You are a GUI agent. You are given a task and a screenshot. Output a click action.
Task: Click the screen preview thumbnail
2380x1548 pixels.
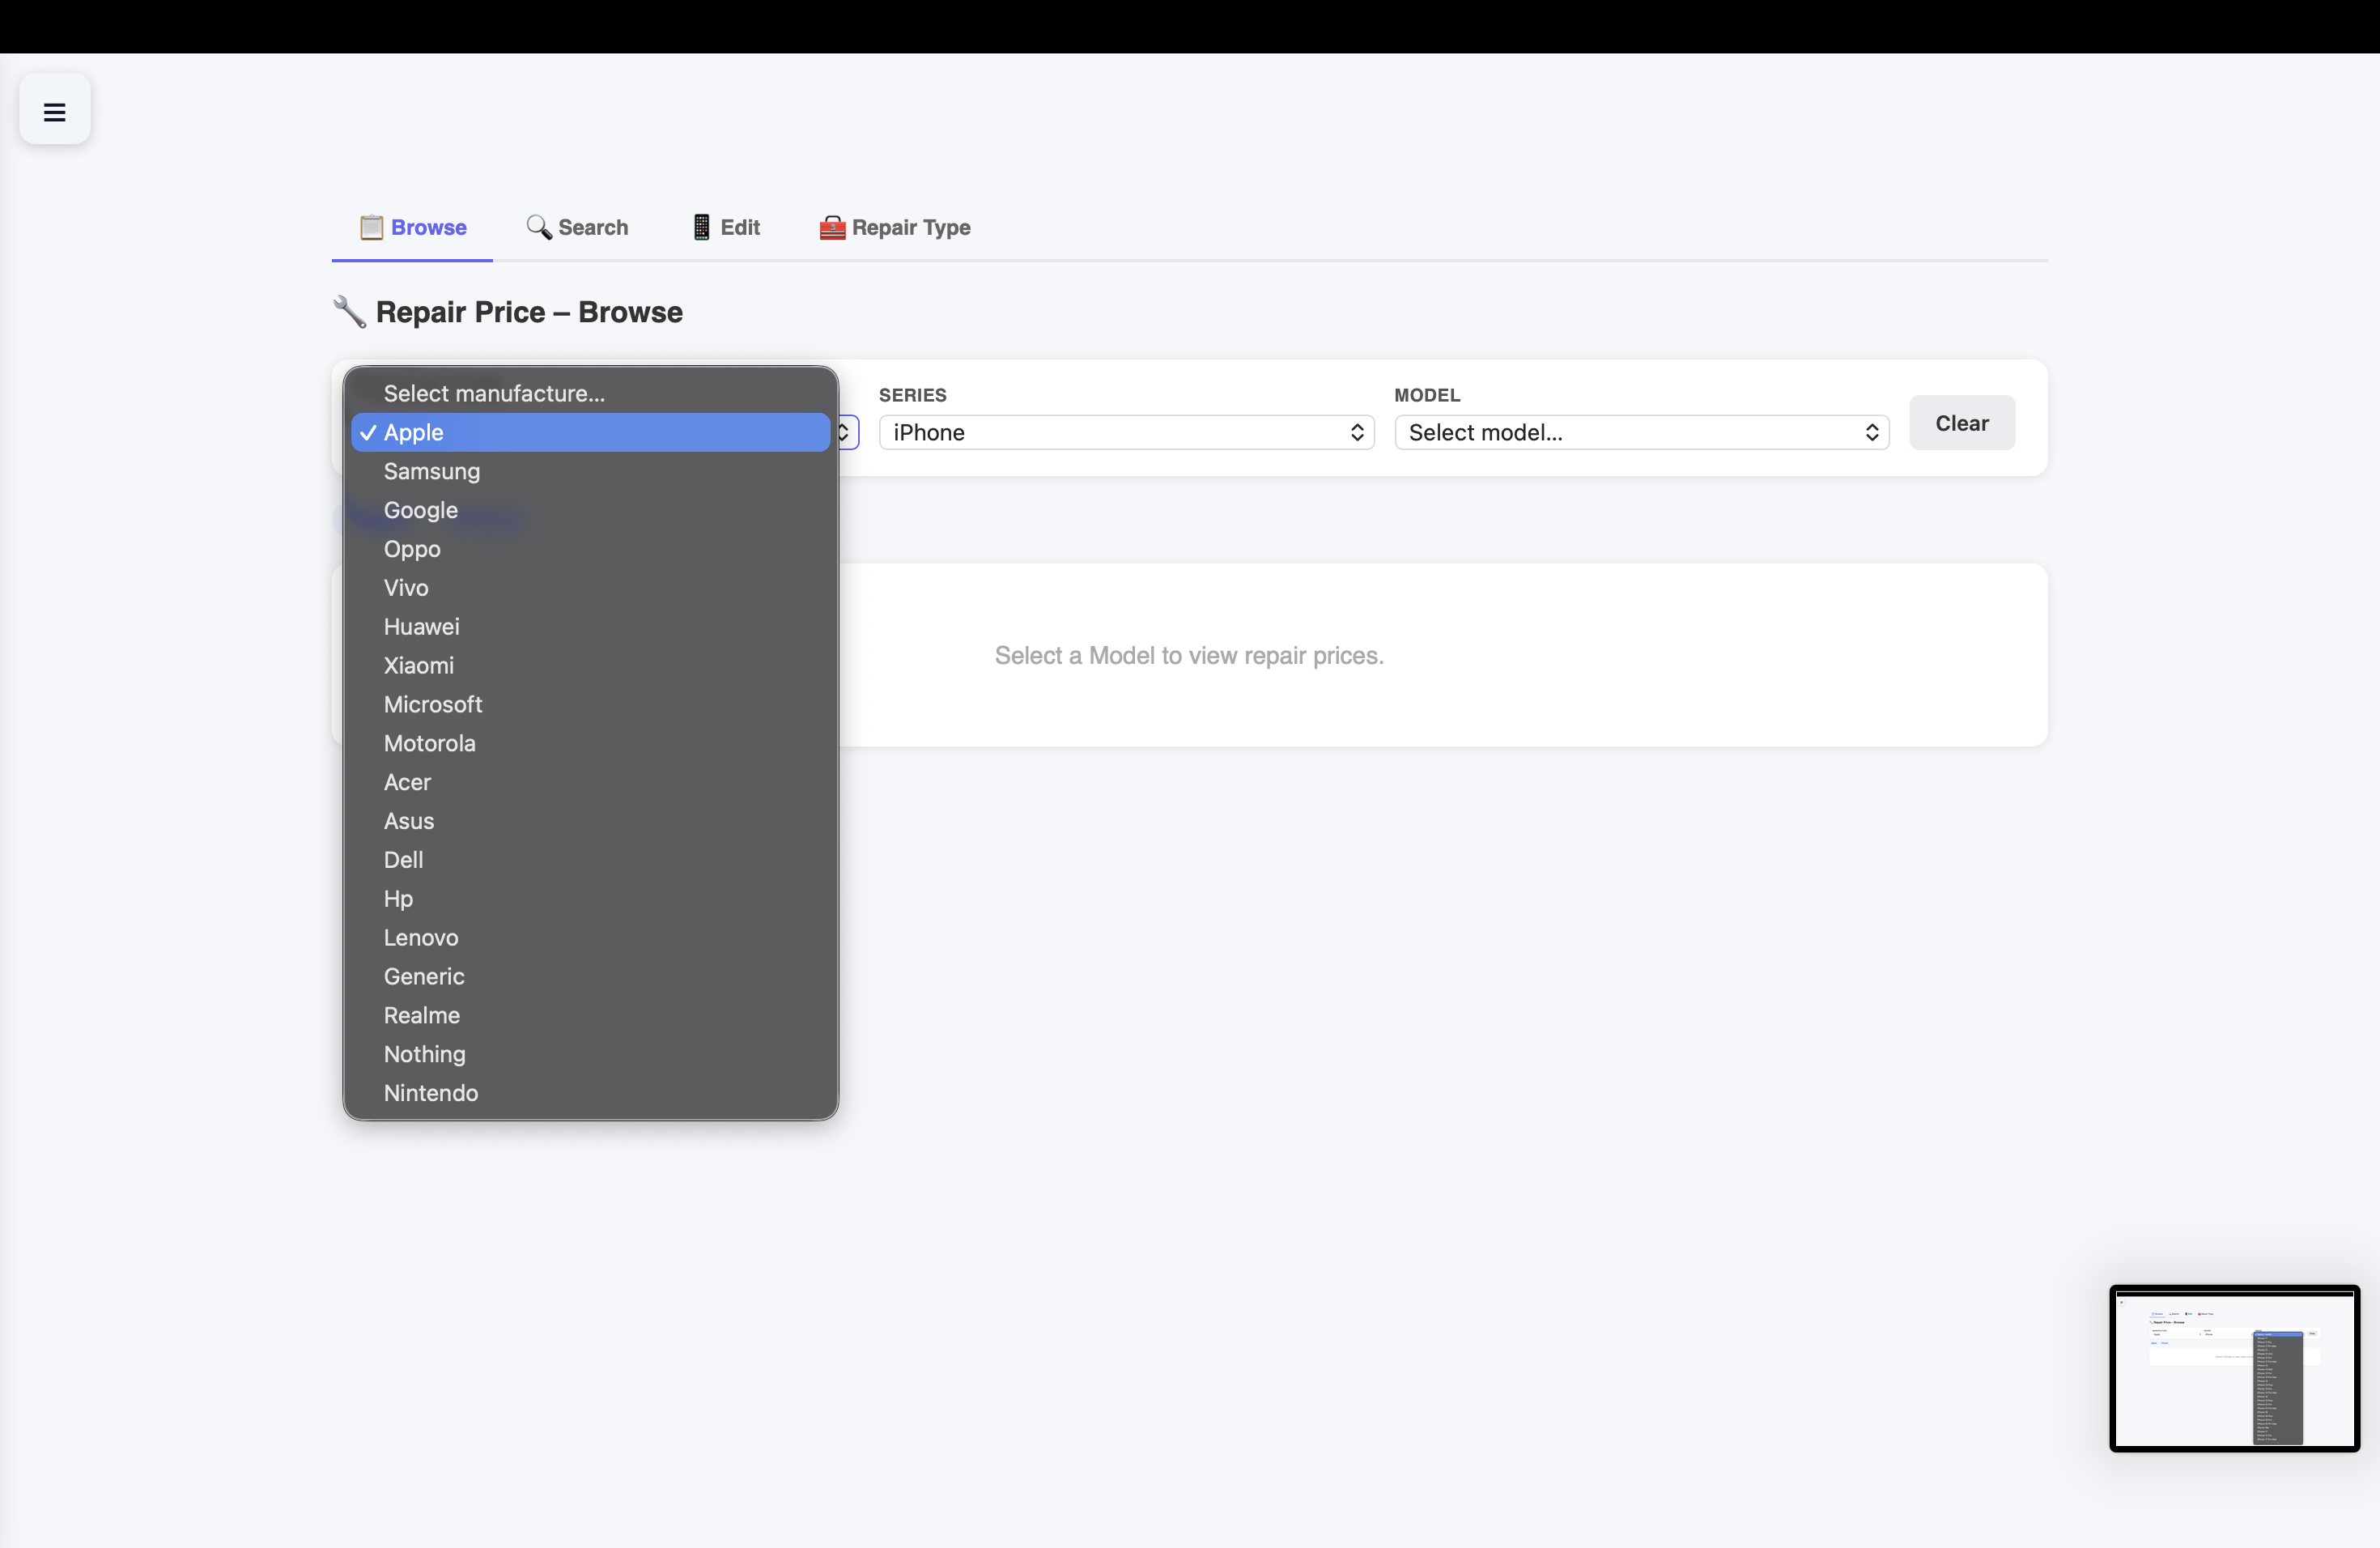pyautogui.click(x=2235, y=1369)
